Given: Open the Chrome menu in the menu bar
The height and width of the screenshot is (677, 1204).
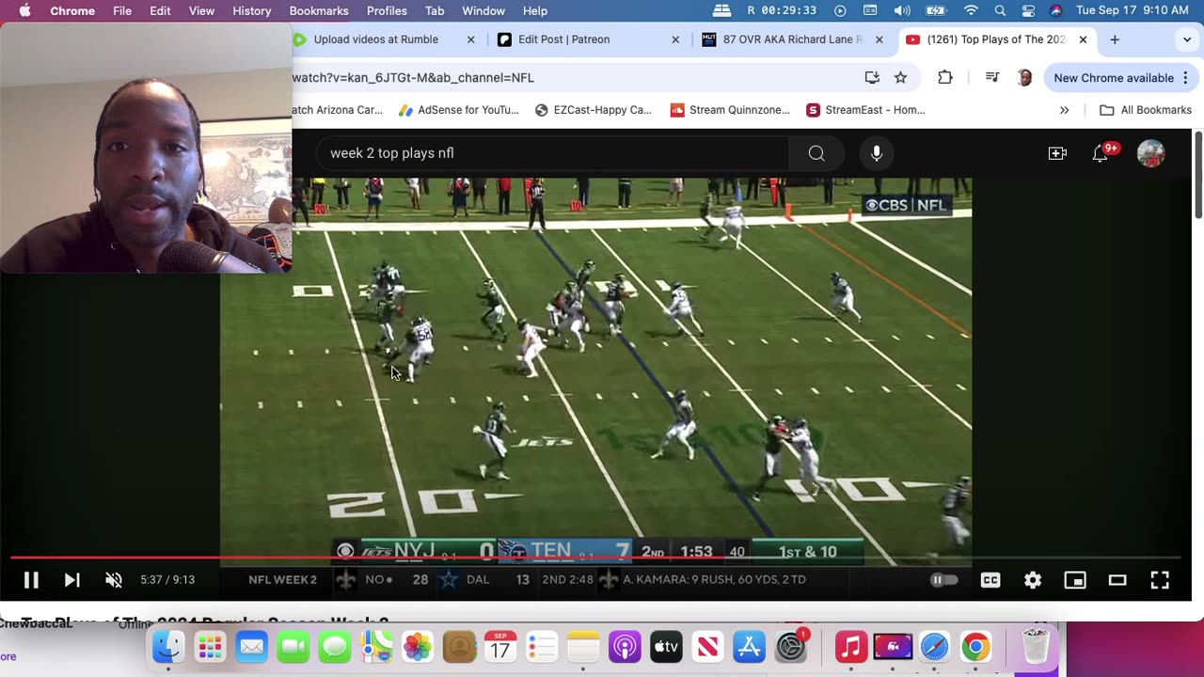Looking at the screenshot, I should pyautogui.click(x=72, y=10).
